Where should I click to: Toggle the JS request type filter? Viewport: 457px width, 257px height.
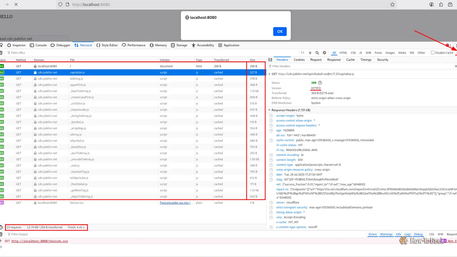pos(361,53)
